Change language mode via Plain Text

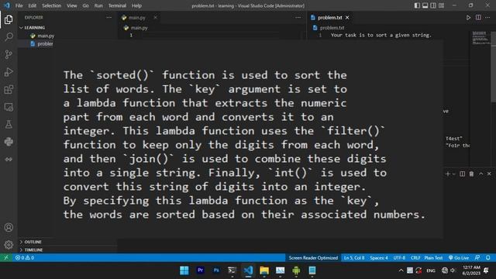point(433,257)
